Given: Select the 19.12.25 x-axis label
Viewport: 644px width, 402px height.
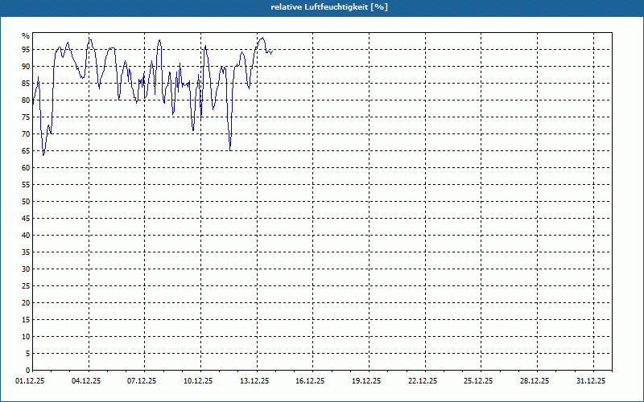Looking at the screenshot, I should pos(366,381).
